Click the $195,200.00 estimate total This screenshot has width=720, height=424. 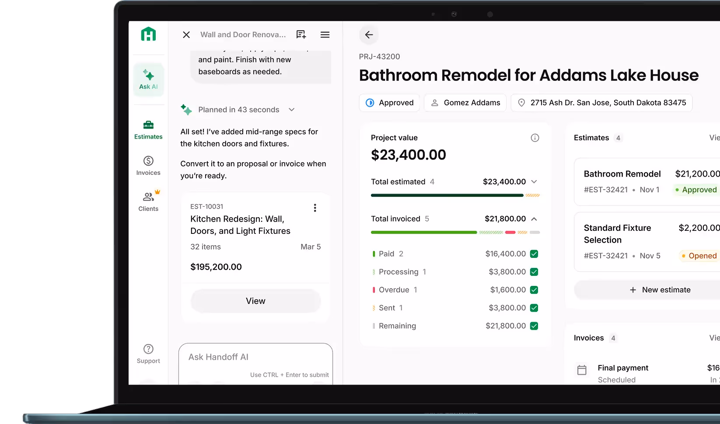click(216, 267)
